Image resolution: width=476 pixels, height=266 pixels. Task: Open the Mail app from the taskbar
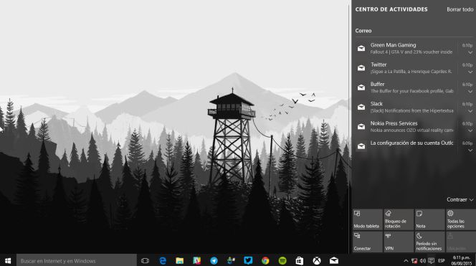(334, 260)
